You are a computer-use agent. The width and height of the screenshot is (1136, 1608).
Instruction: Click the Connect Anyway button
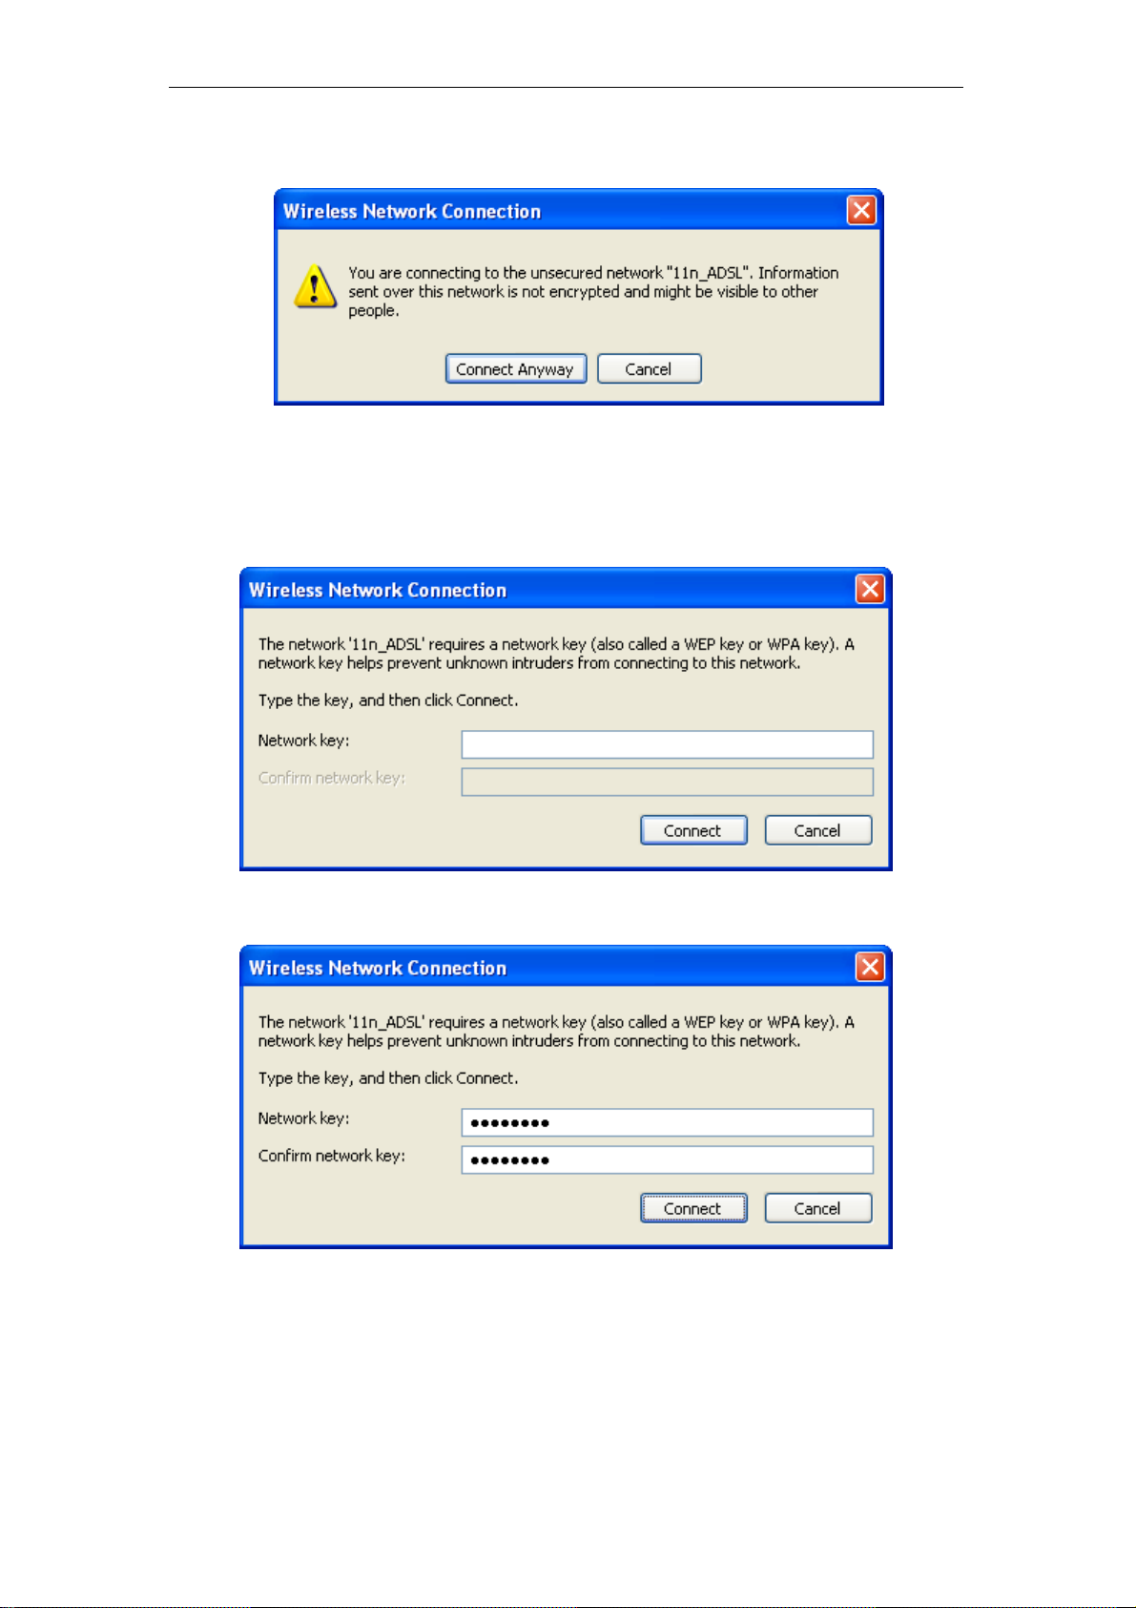(x=515, y=369)
